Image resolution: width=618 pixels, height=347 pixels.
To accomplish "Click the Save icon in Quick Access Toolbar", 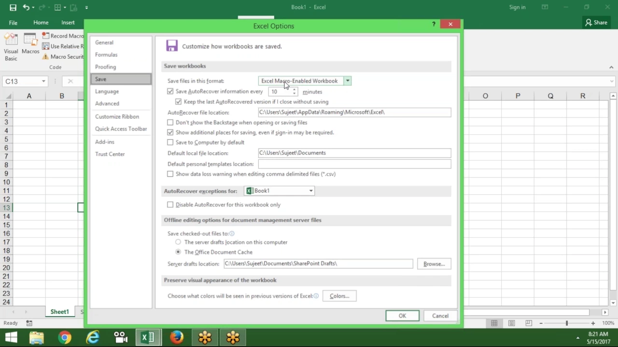I will tap(13, 7).
